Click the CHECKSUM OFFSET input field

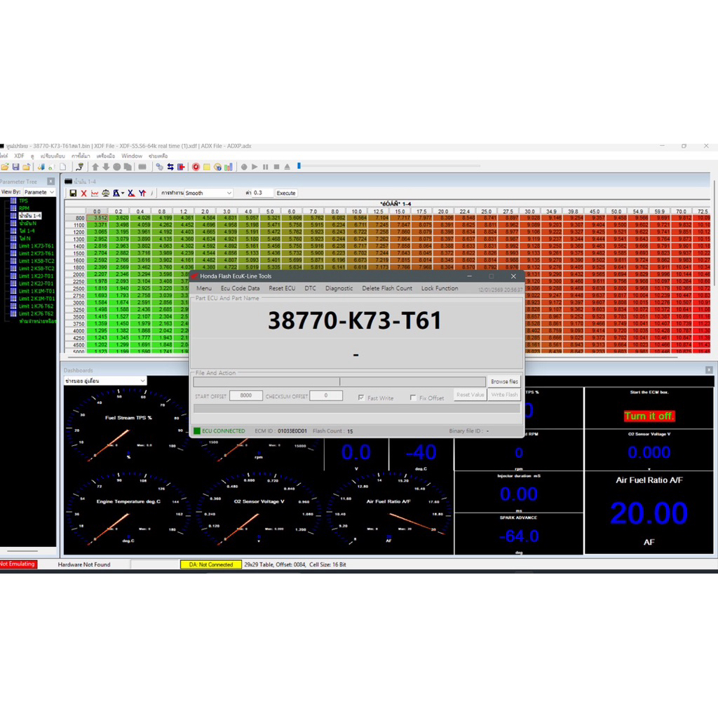[326, 395]
